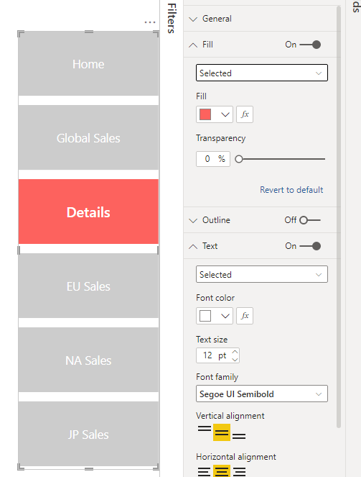
Task: Open the Text state dropdown showing Selected
Action: point(262,274)
